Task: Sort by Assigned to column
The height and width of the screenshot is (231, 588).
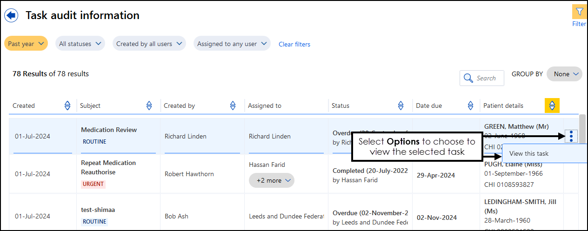Action: click(x=317, y=106)
